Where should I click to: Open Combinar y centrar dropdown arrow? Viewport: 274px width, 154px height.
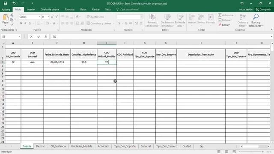113,24
